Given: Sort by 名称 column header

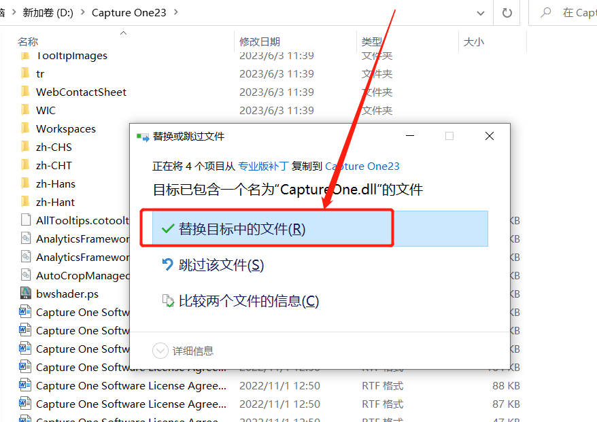Looking at the screenshot, I should (28, 42).
